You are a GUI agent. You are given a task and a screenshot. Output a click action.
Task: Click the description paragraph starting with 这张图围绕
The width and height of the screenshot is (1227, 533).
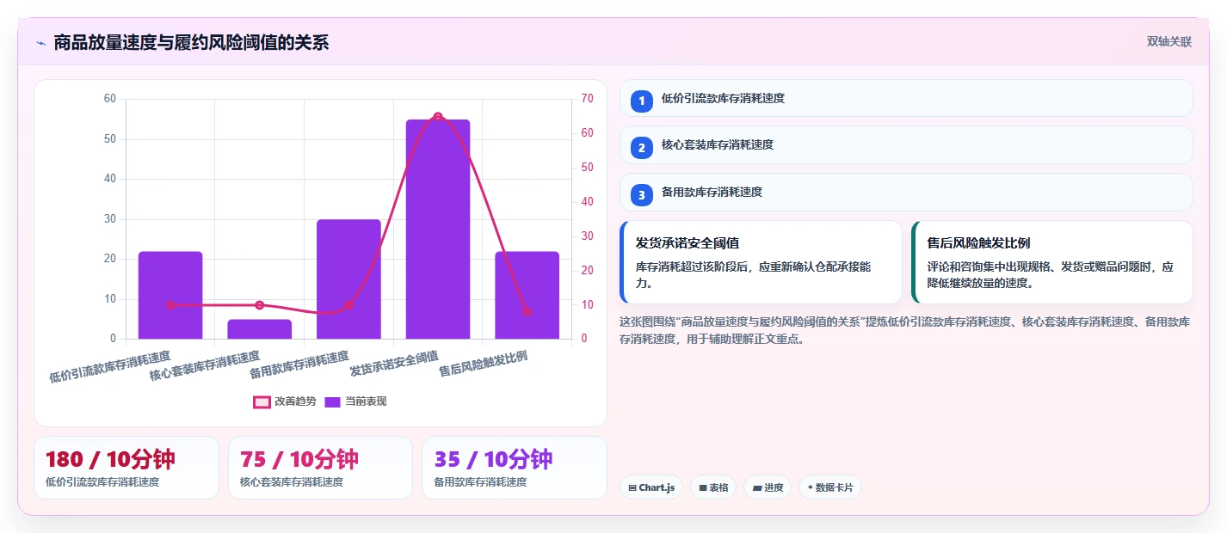coord(905,330)
